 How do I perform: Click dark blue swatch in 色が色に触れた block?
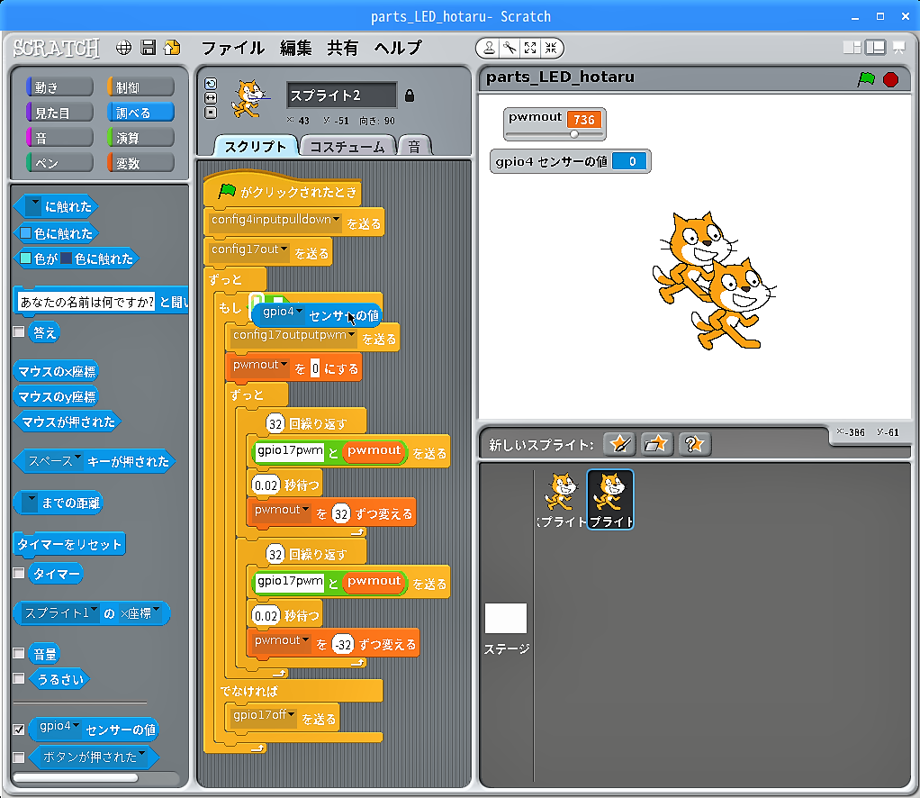coord(67,258)
